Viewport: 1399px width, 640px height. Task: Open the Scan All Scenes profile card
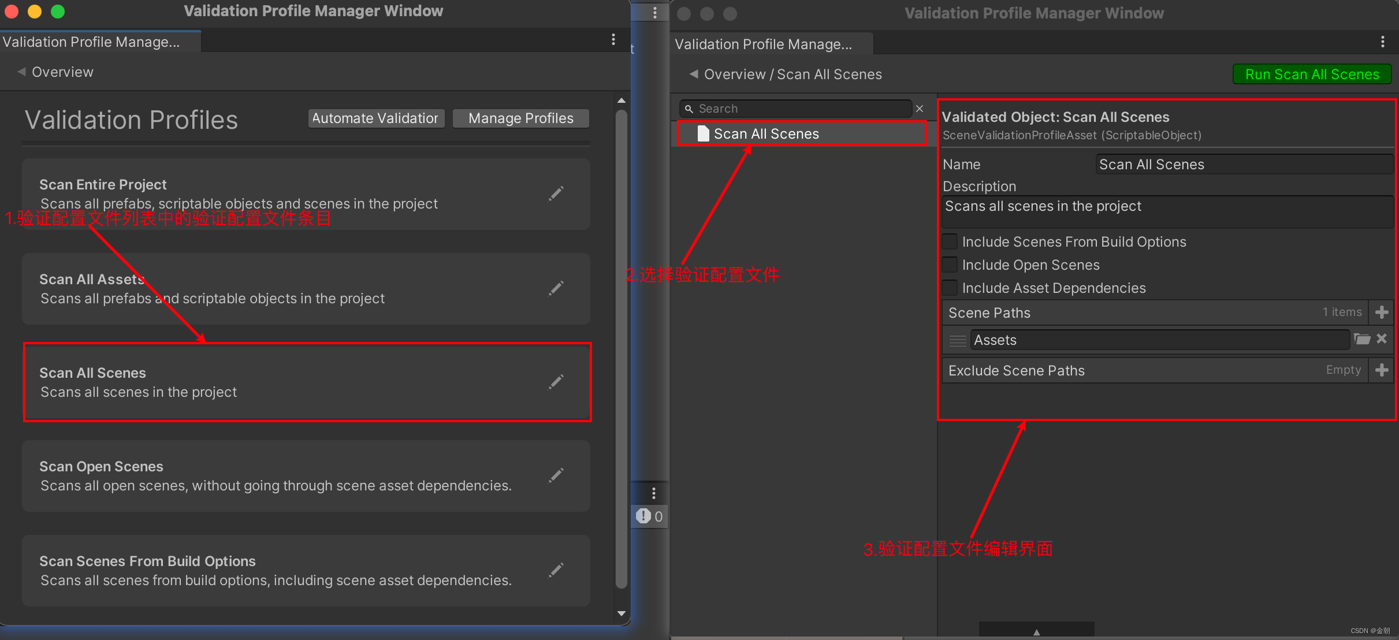point(306,382)
